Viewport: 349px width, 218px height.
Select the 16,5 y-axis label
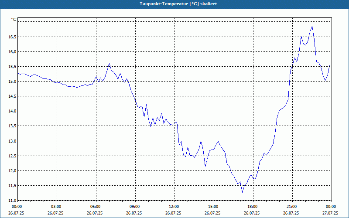pos(13,37)
